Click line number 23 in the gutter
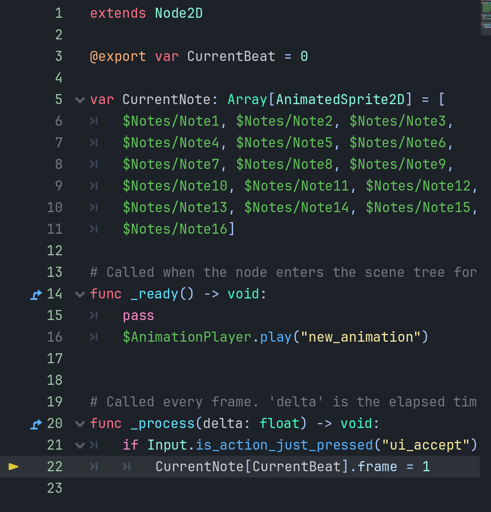Viewport: 491px width, 512px height. tap(55, 488)
